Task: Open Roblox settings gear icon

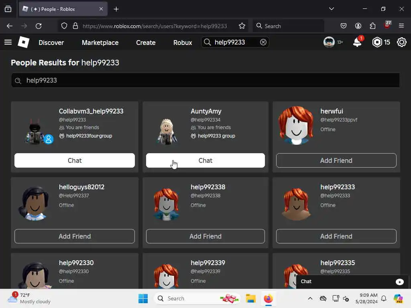Action: tap(401, 42)
